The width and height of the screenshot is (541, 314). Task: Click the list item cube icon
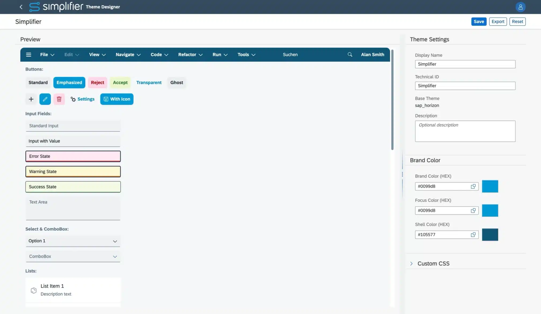pos(34,290)
